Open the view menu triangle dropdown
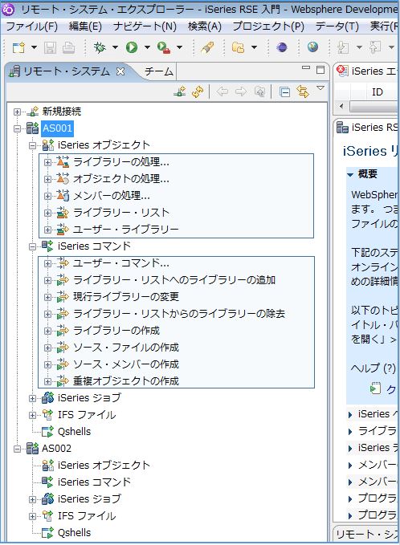 point(320,88)
